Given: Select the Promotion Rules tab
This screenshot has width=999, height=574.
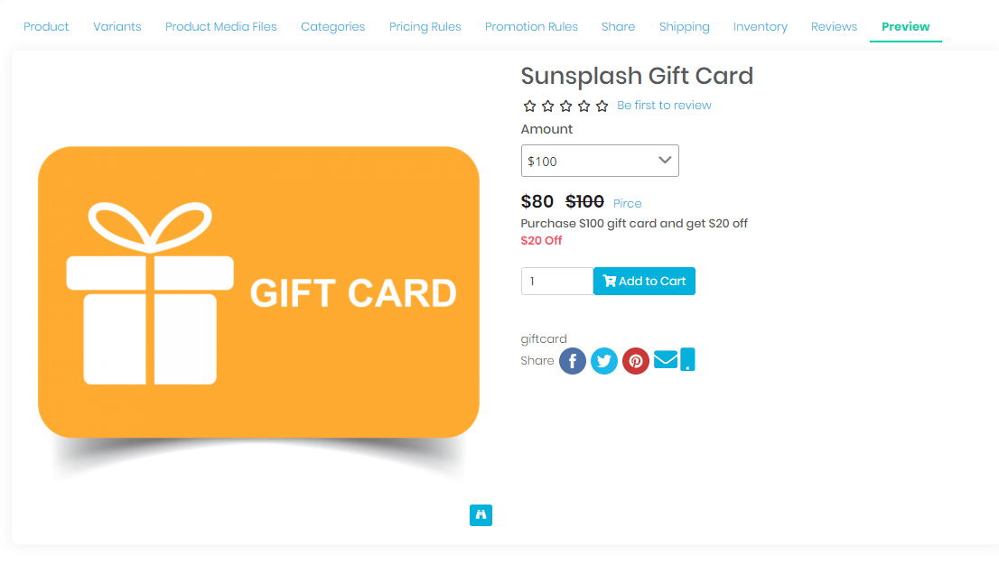Looking at the screenshot, I should pos(531,27).
